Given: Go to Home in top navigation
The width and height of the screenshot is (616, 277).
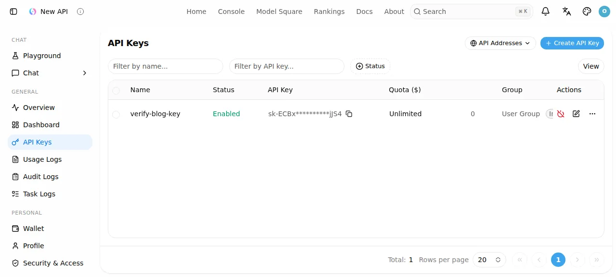Looking at the screenshot, I should click(x=196, y=12).
